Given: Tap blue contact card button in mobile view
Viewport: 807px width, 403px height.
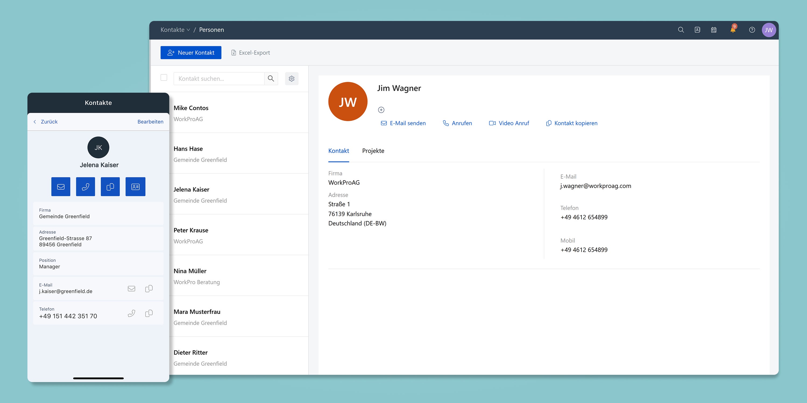Looking at the screenshot, I should coord(135,187).
